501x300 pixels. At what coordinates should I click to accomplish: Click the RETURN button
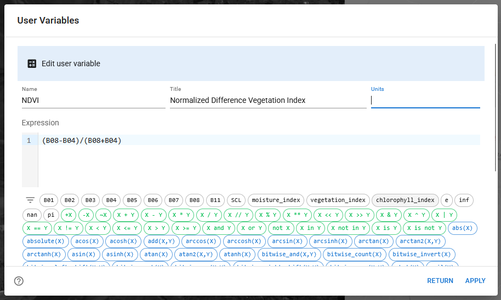click(440, 281)
